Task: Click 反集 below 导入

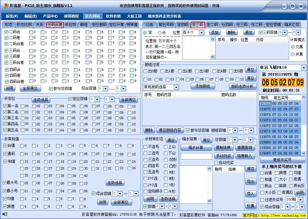Action: pos(251,206)
